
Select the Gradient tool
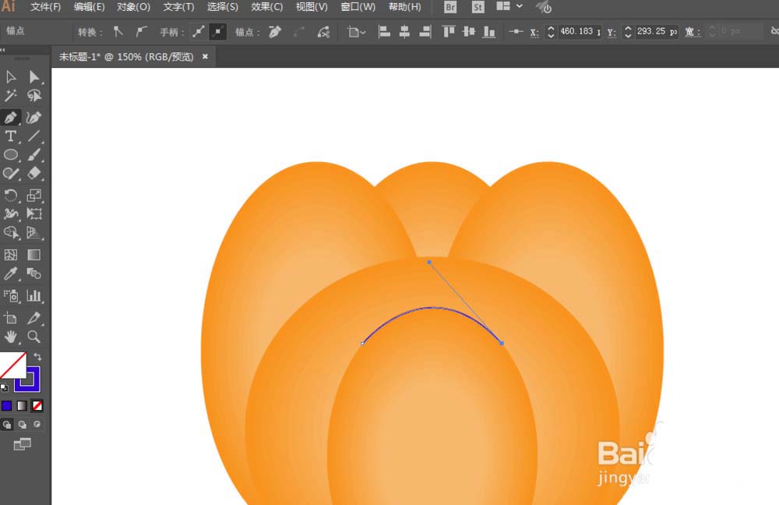pyautogui.click(x=33, y=255)
